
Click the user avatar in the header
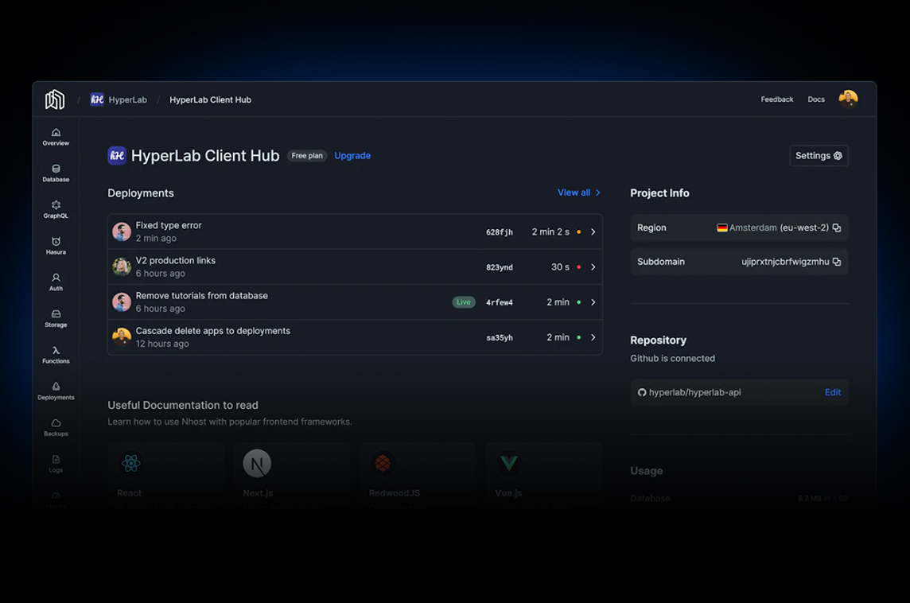click(848, 99)
